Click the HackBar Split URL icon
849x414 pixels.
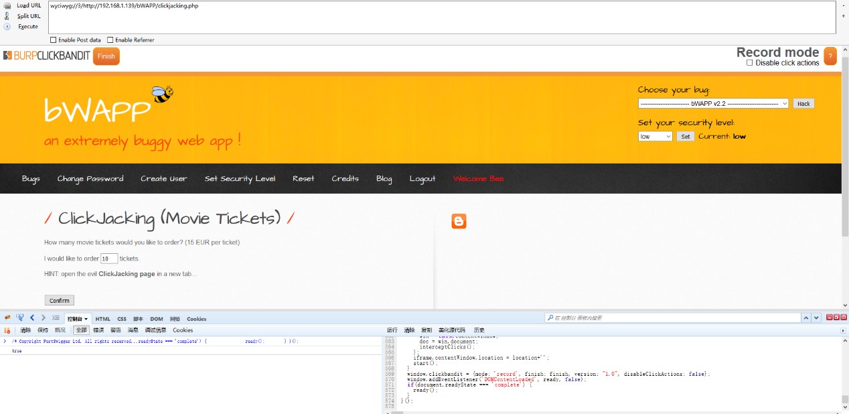[x=7, y=15]
